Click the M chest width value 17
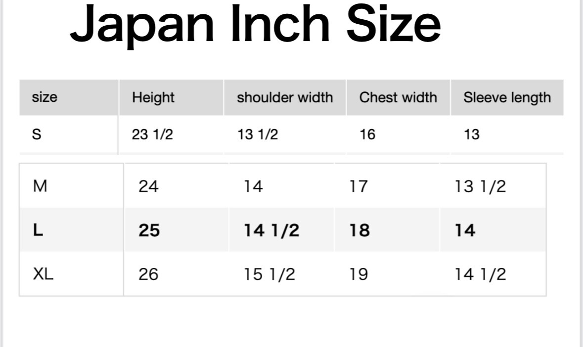This screenshot has height=347, width=583. click(x=359, y=186)
